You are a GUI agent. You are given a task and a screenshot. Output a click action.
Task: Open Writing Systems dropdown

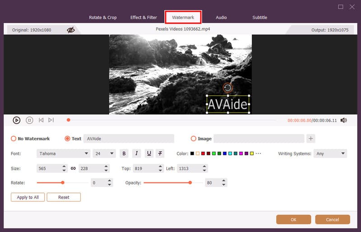pyautogui.click(x=330, y=153)
